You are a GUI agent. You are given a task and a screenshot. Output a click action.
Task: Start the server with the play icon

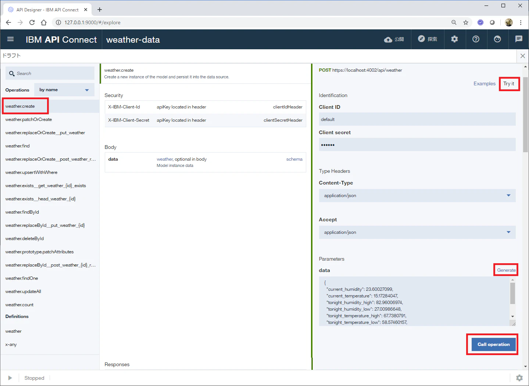pyautogui.click(x=10, y=378)
